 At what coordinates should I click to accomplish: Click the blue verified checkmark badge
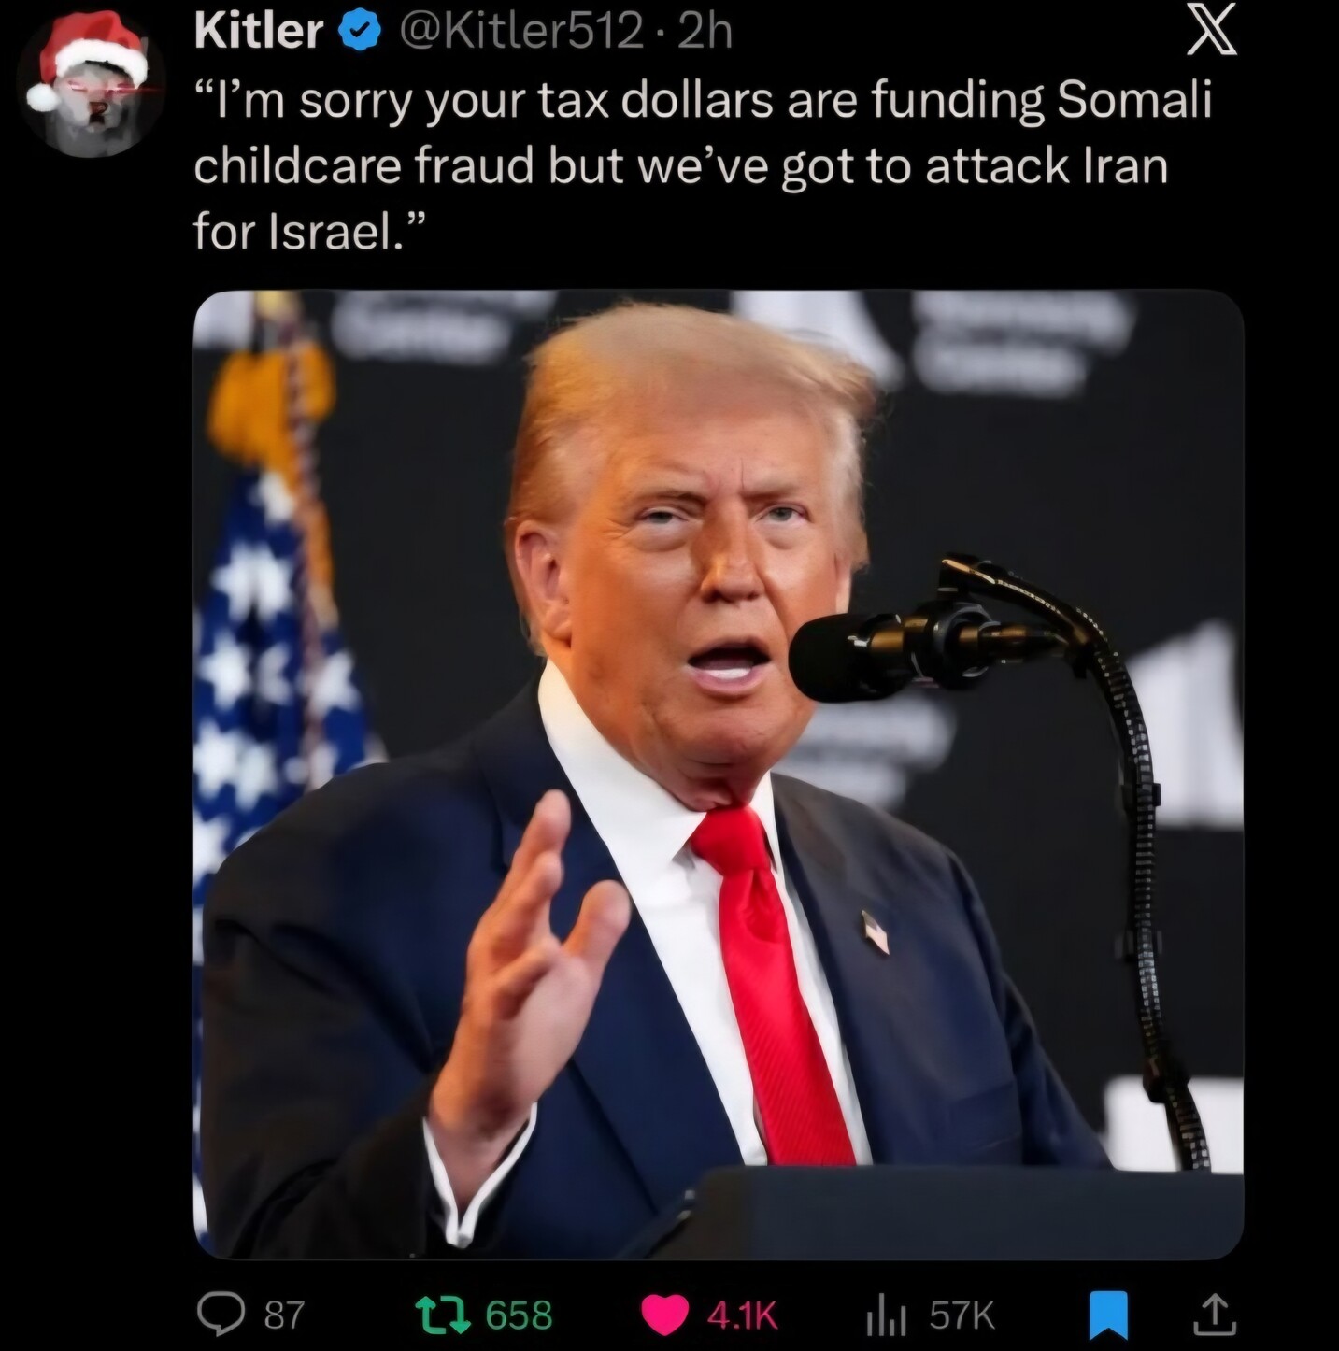click(x=362, y=34)
